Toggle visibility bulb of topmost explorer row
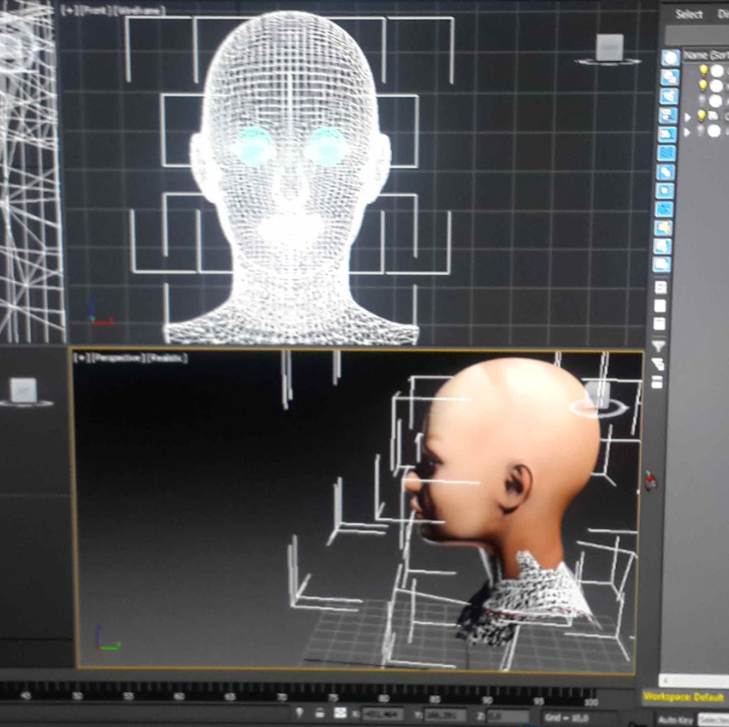Image resolution: width=729 pixels, height=727 pixels. click(704, 70)
